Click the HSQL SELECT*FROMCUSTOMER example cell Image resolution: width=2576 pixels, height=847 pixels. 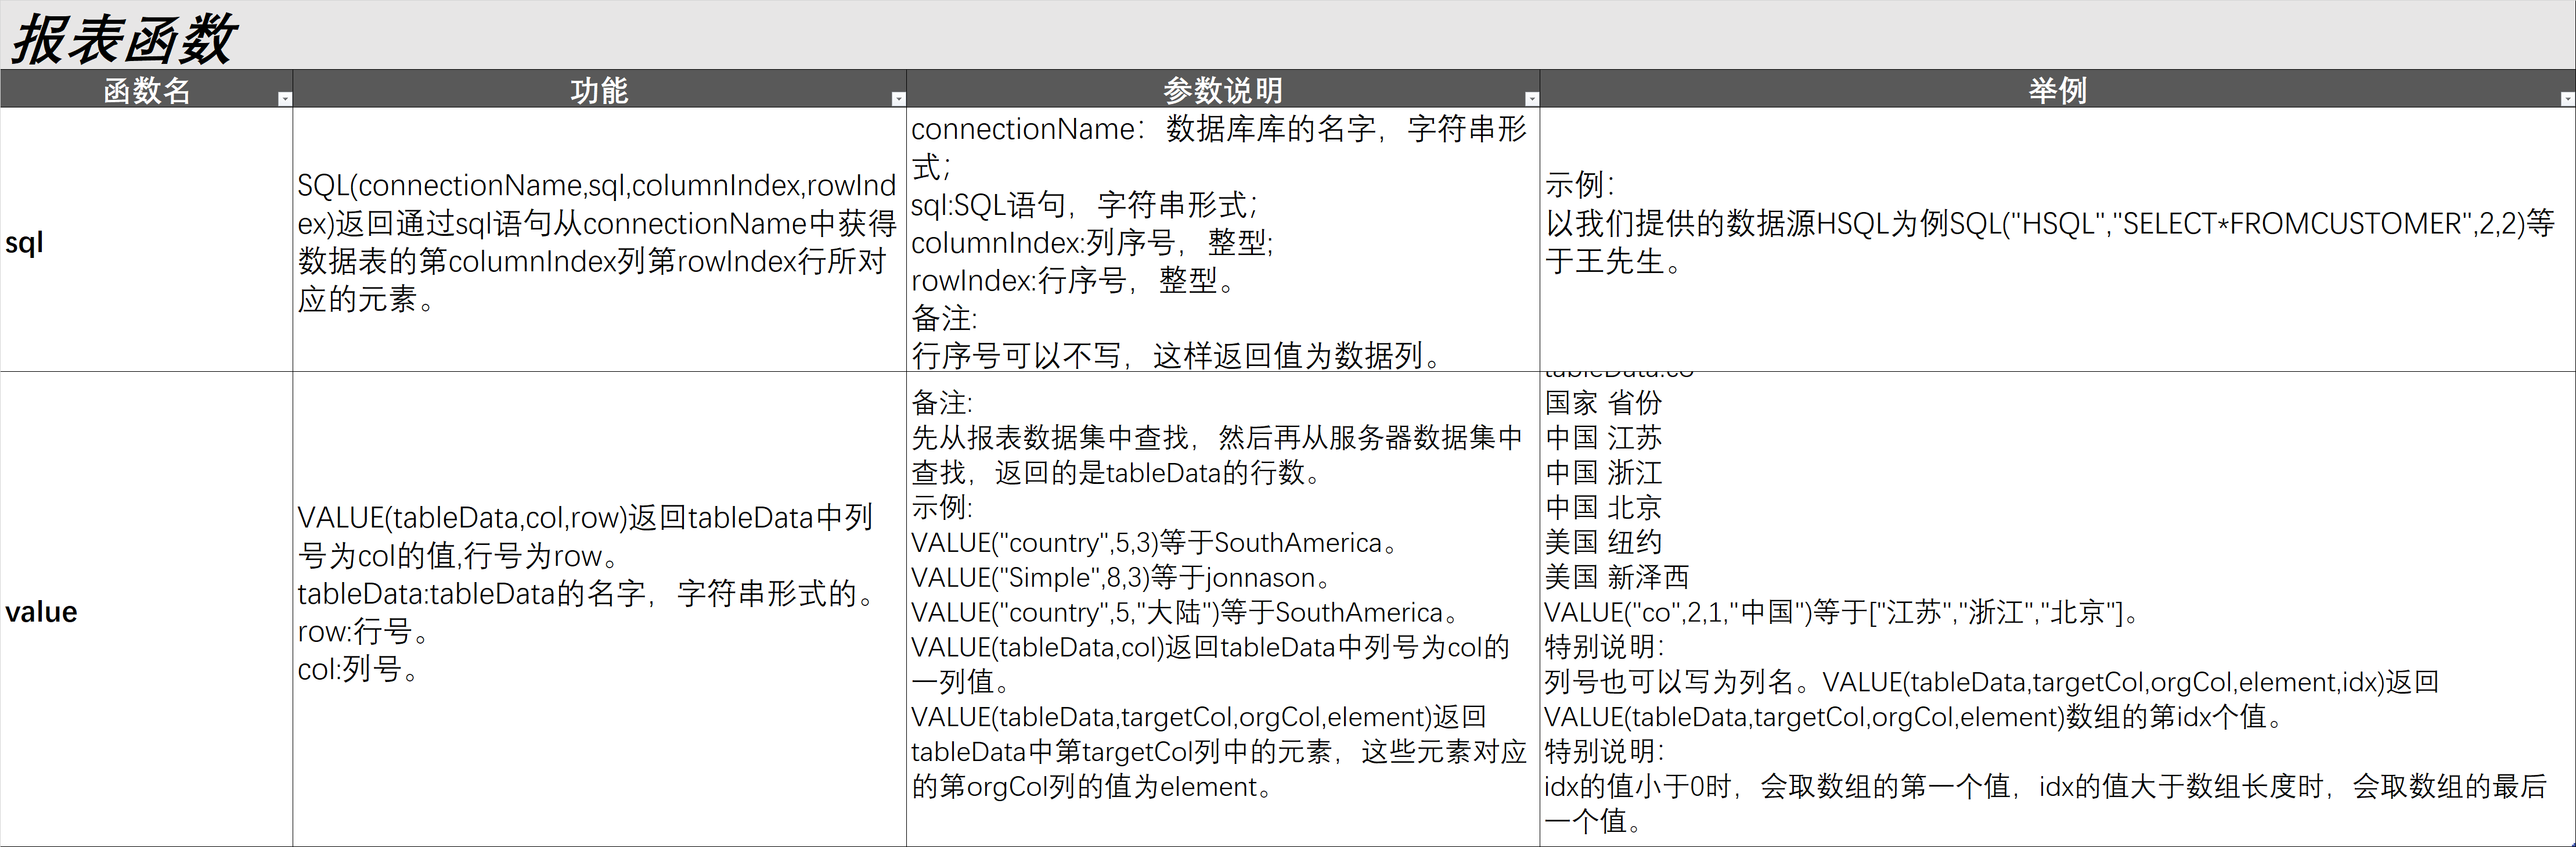pyautogui.click(x=2050, y=224)
